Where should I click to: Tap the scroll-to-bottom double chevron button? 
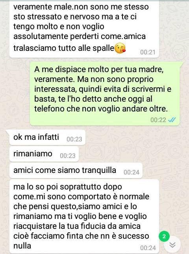[x=172, y=245]
